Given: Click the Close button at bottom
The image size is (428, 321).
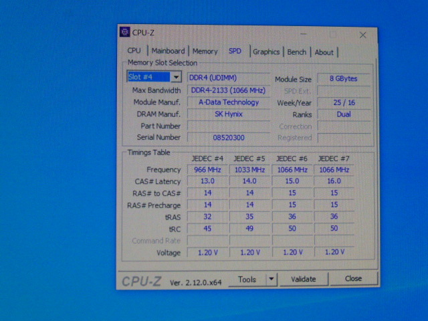Looking at the screenshot, I should point(354,278).
